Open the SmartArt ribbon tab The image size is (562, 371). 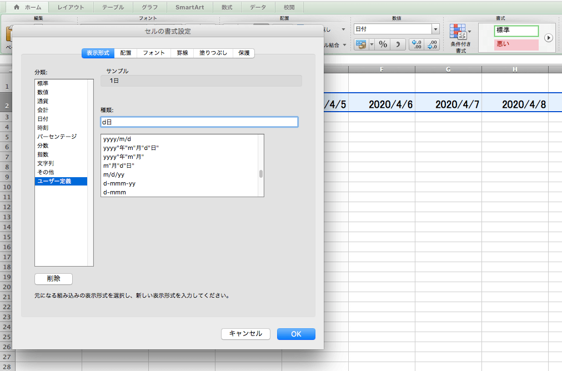189,7
